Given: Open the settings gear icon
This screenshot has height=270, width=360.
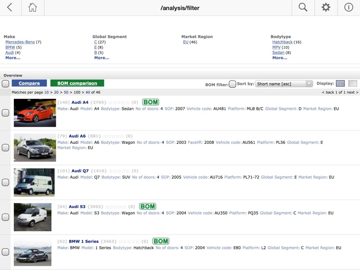Looking at the screenshot, I should (x=326, y=7).
